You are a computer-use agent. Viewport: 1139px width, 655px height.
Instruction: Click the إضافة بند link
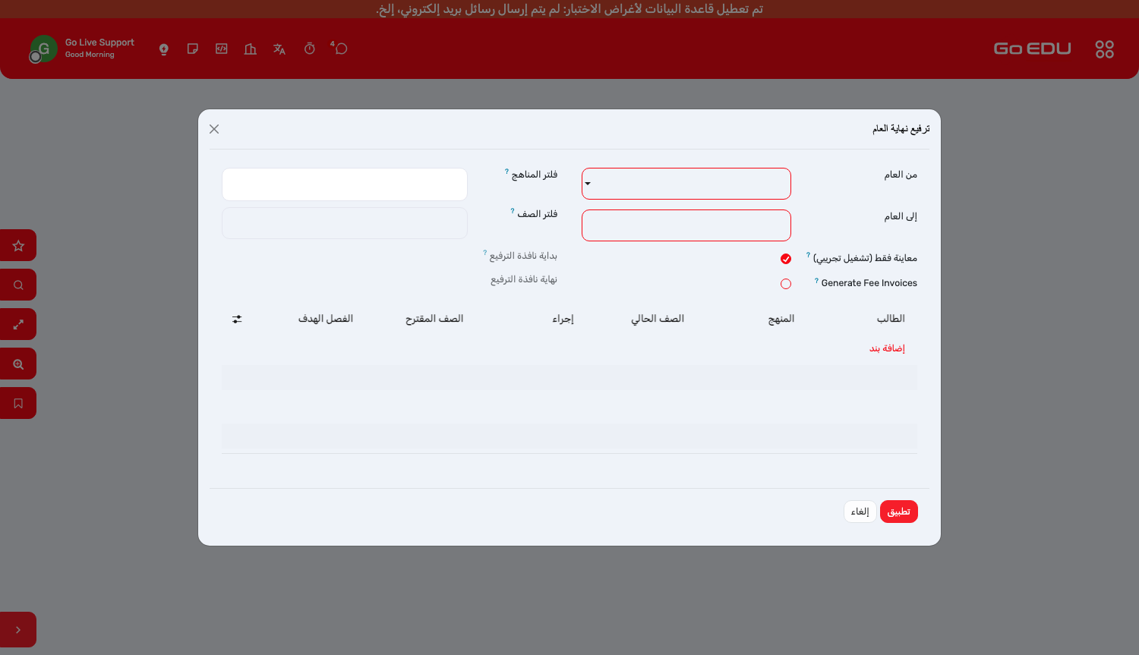pyautogui.click(x=887, y=348)
